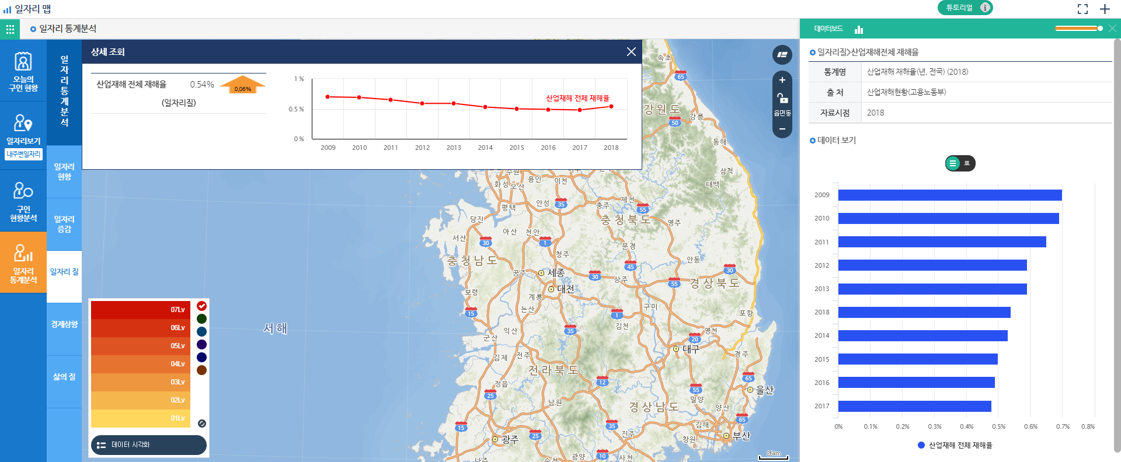Select the brown legend color scheme
The width and height of the screenshot is (1121, 462).
(202, 370)
